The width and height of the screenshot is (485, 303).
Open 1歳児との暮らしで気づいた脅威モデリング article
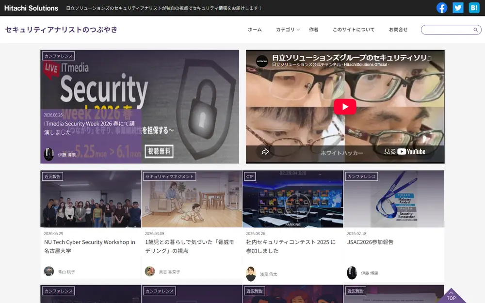coord(190,246)
